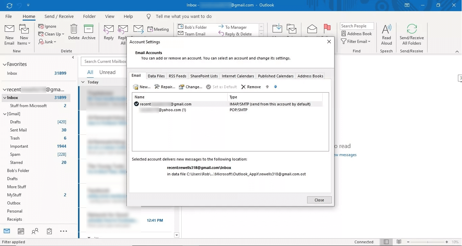Collapse the [Gmail] folder group
Viewport: 462px width, 246px height.
[x=5, y=114]
